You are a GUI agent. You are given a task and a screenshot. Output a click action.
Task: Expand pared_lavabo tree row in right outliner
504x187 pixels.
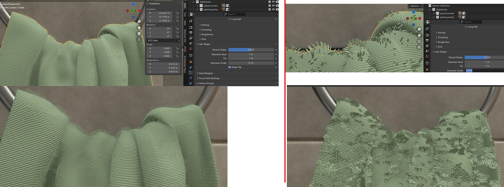434,13
